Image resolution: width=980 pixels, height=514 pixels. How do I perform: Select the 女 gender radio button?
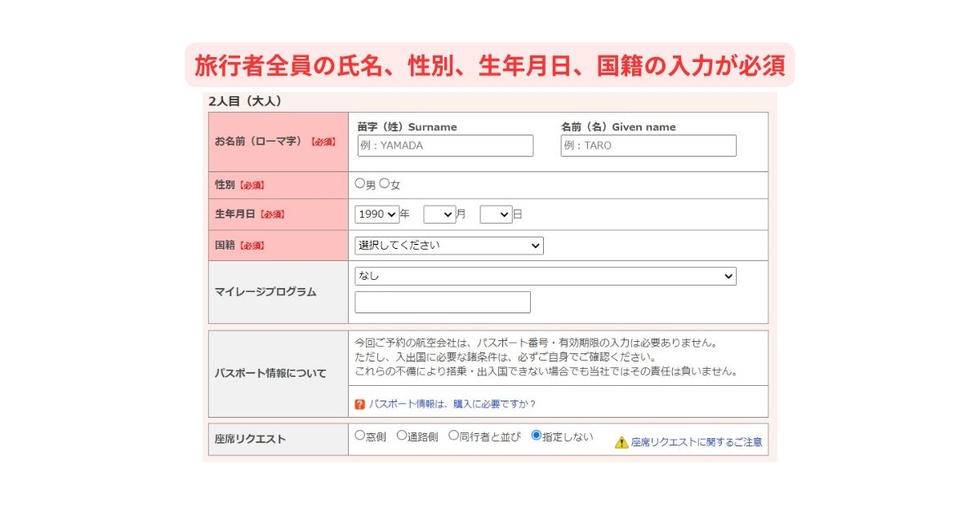(x=385, y=184)
